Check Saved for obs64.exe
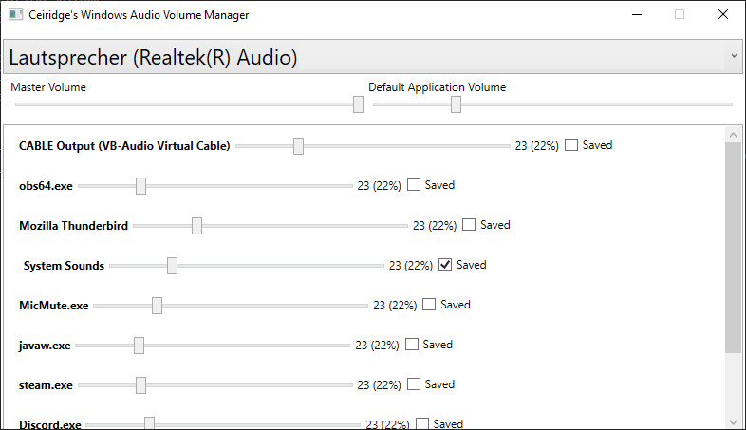 tap(414, 185)
